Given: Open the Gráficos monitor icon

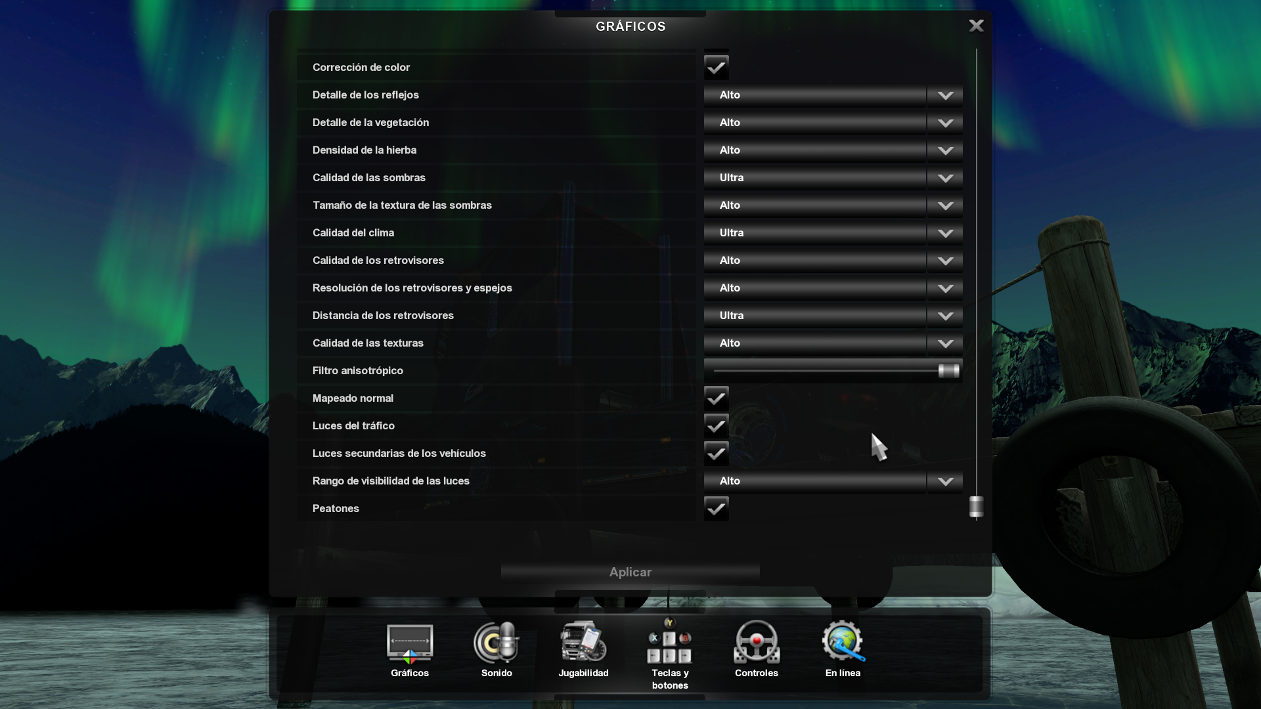Looking at the screenshot, I should 409,643.
